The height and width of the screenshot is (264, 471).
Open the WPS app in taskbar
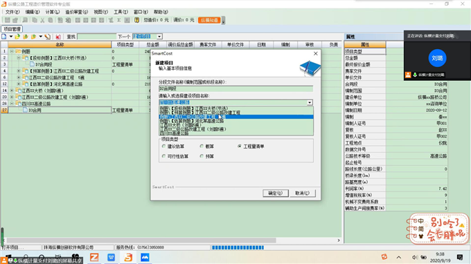pyautogui.click(x=111, y=257)
